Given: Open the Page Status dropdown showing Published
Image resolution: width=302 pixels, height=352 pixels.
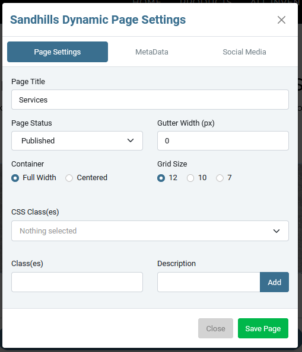Looking at the screenshot, I should (x=77, y=141).
